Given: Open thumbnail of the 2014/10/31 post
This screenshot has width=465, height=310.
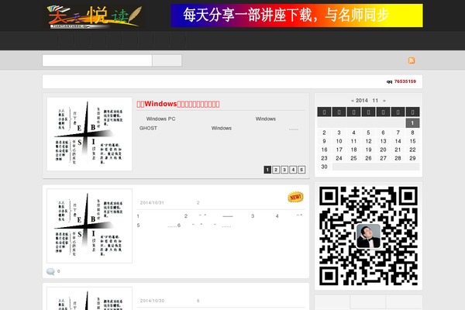Looking at the screenshot, I should (x=89, y=226).
